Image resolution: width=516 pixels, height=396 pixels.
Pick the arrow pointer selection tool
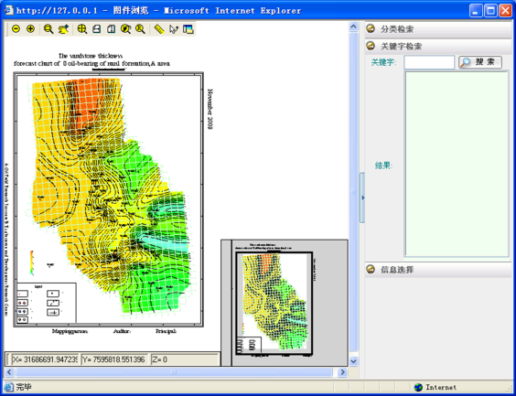coord(174,29)
